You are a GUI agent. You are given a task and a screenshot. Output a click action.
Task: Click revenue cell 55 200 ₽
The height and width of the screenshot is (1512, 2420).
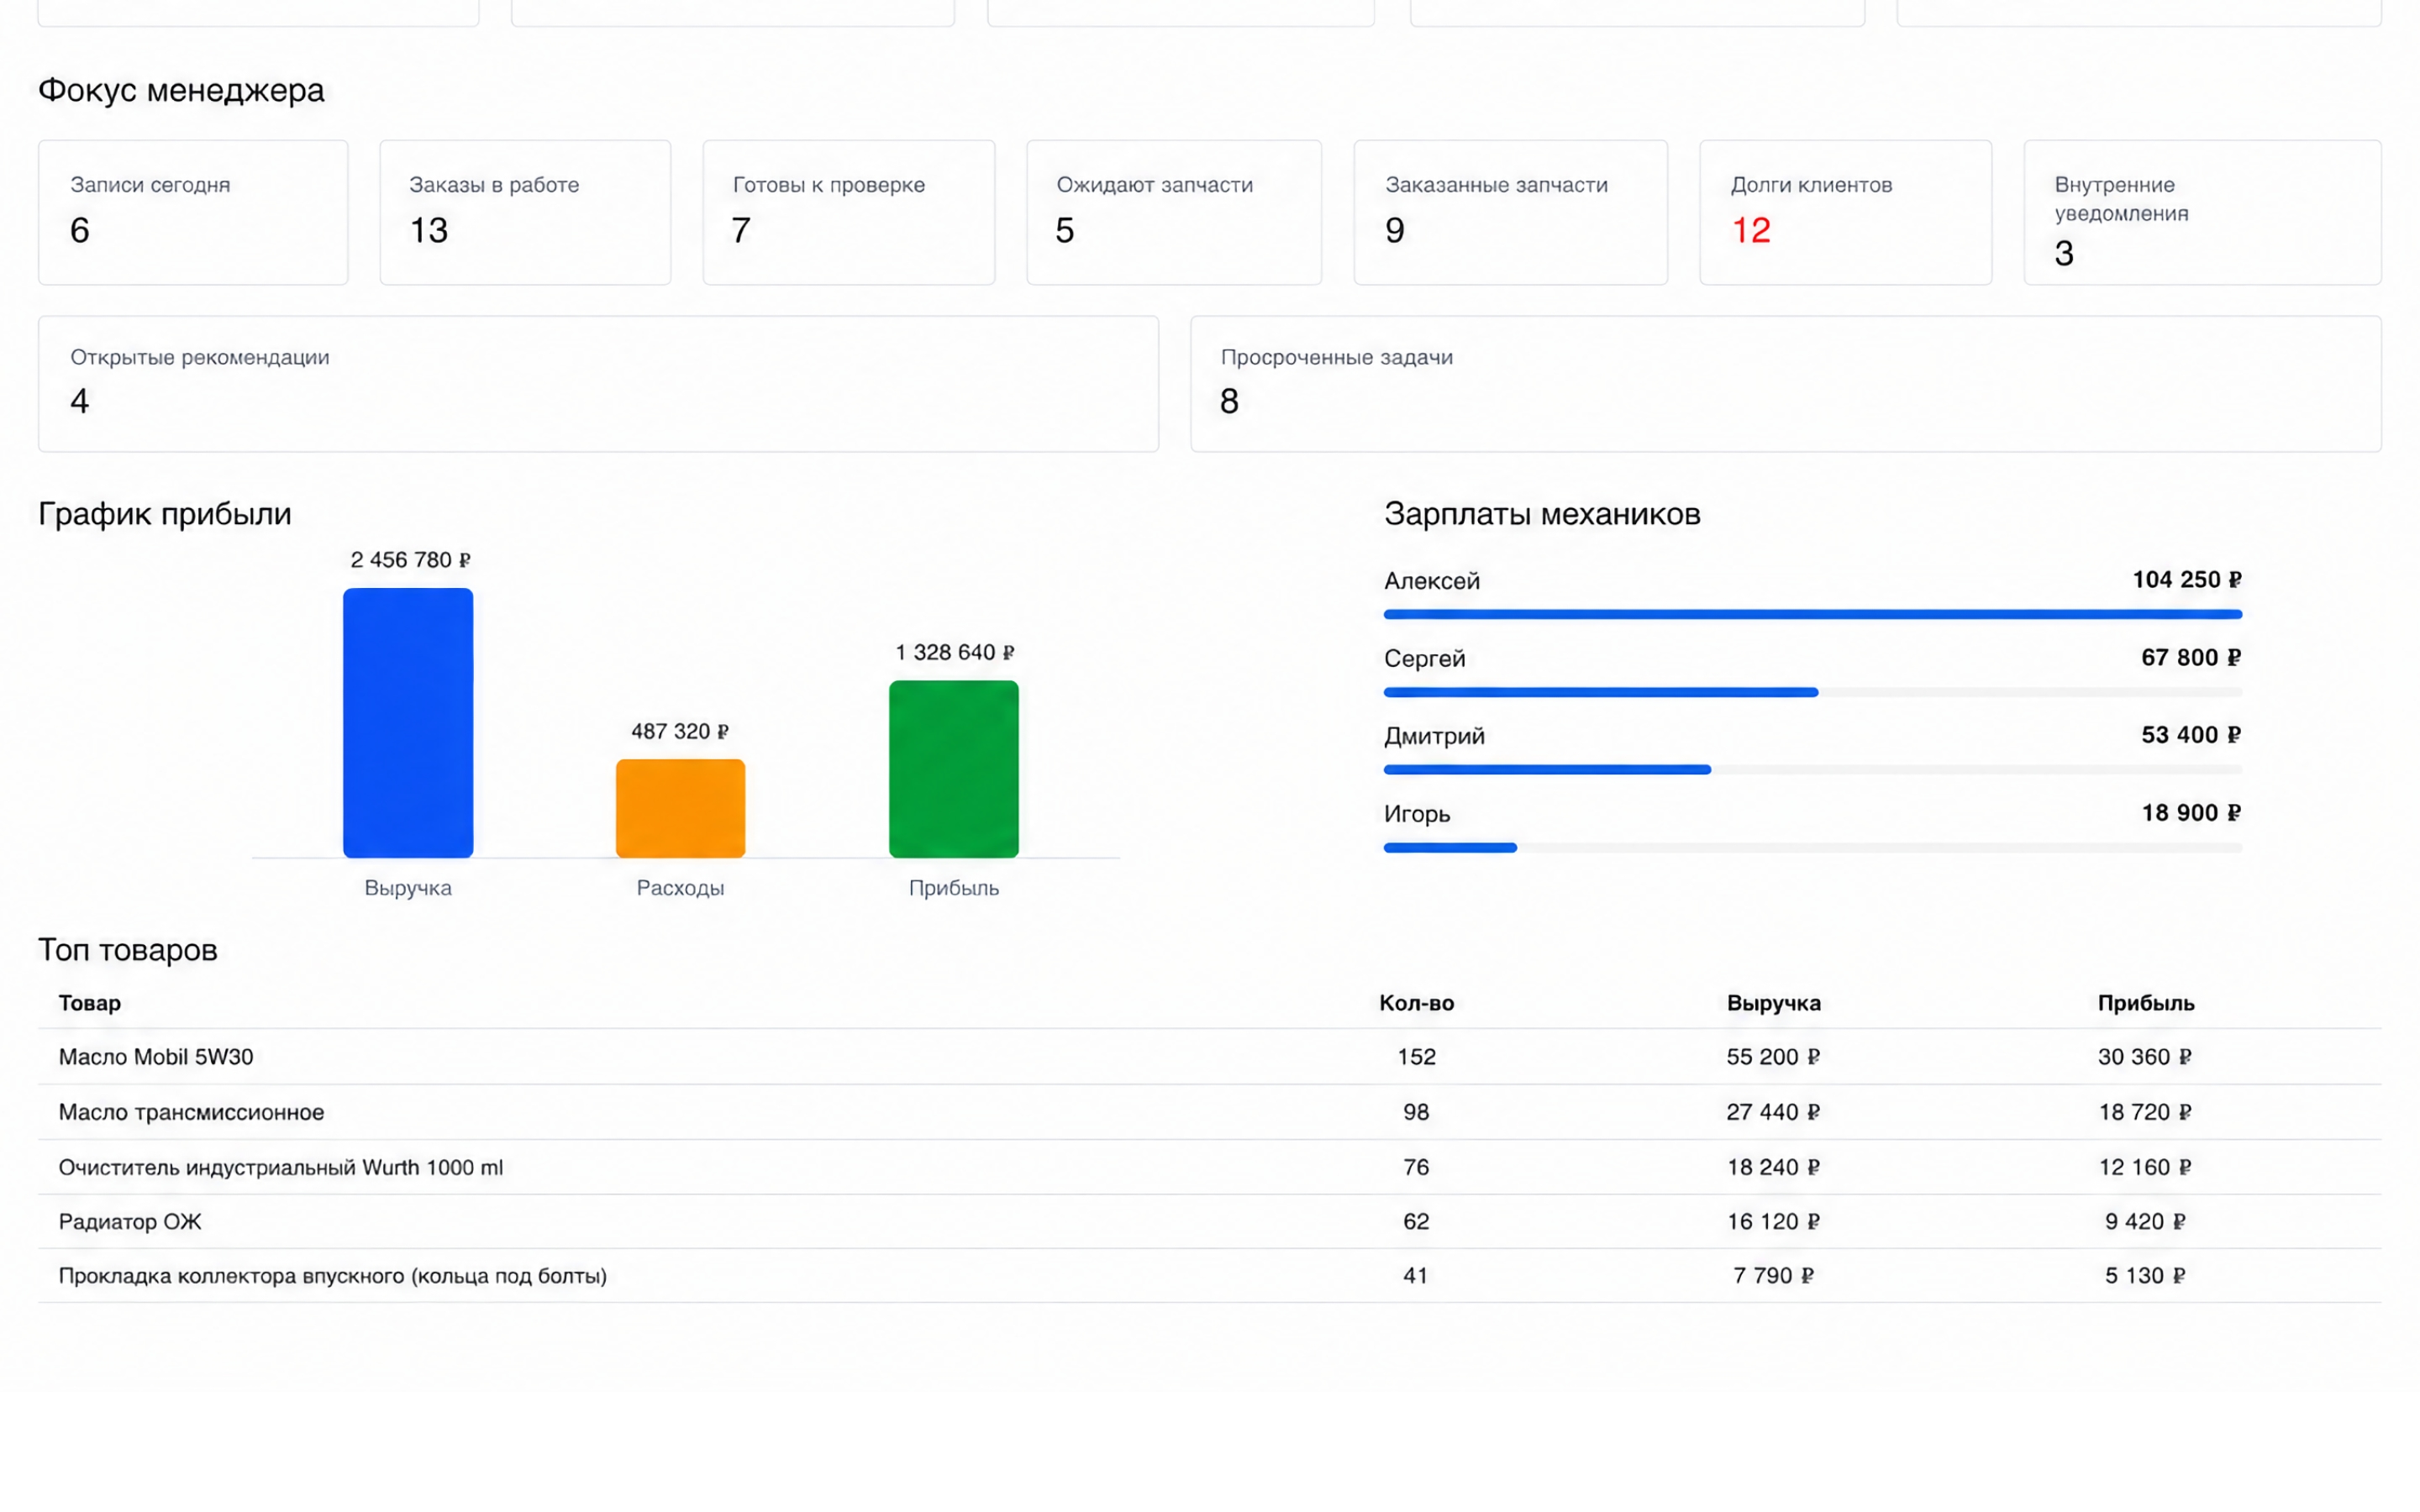pos(1773,1057)
